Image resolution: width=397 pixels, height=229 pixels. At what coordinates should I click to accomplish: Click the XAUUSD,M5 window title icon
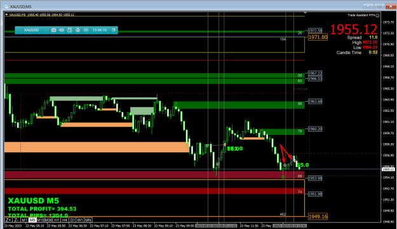click(6, 6)
